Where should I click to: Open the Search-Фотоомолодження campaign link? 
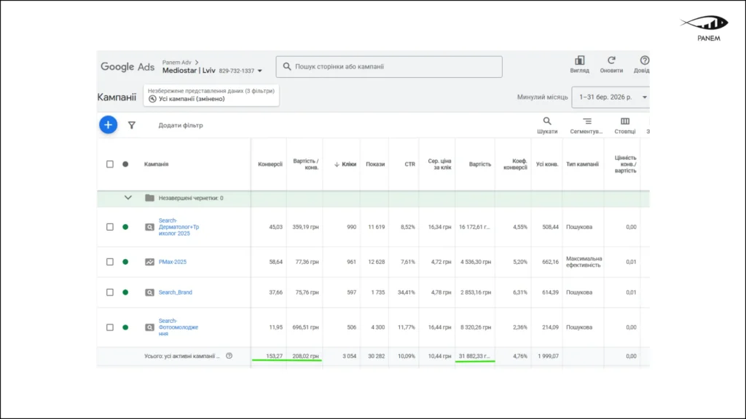point(178,327)
